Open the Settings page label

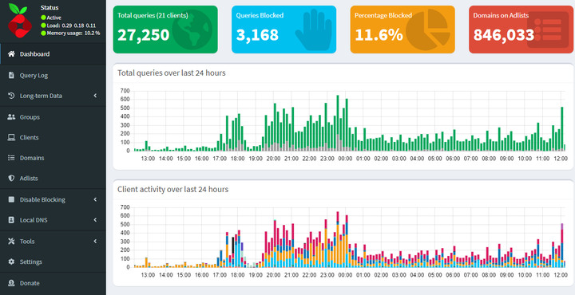point(31,262)
